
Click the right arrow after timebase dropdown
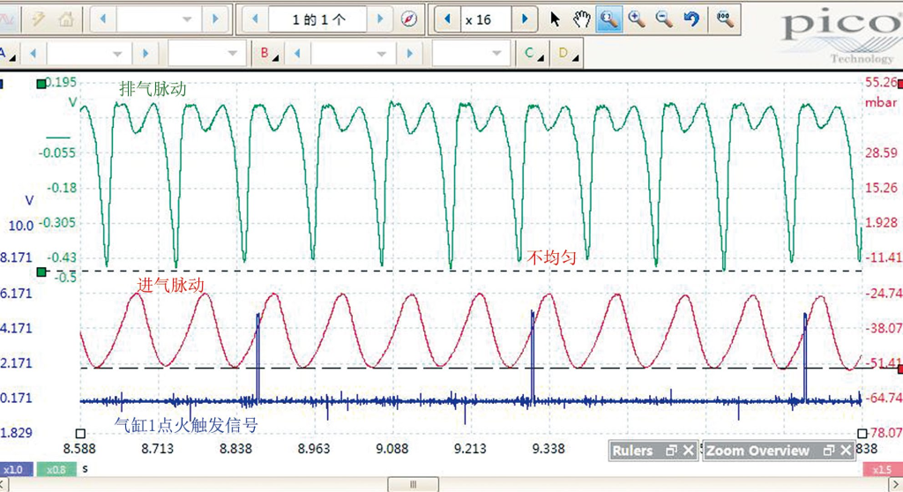click(215, 19)
